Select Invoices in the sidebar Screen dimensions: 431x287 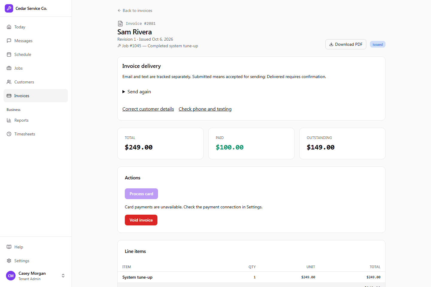36,96
